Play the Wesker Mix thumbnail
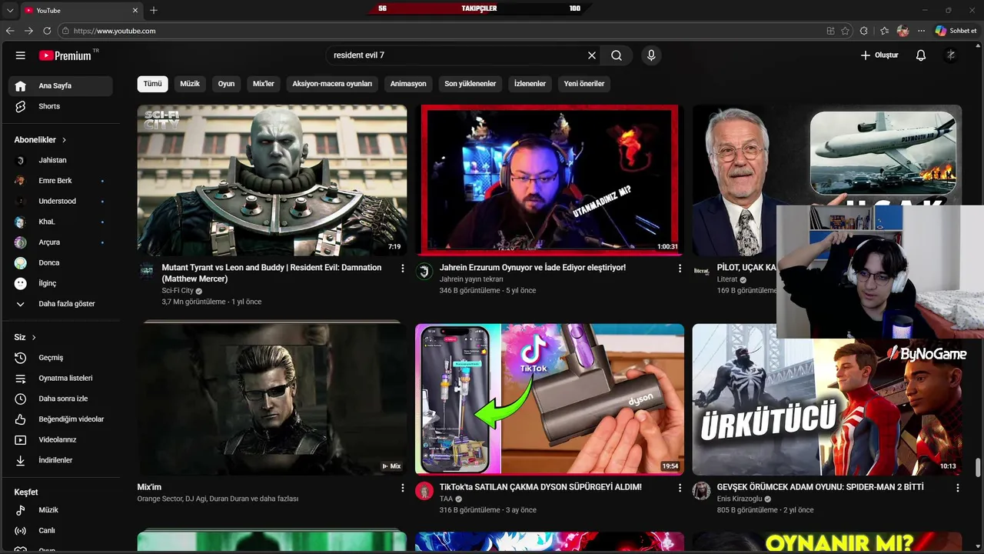The height and width of the screenshot is (554, 984). (x=272, y=399)
